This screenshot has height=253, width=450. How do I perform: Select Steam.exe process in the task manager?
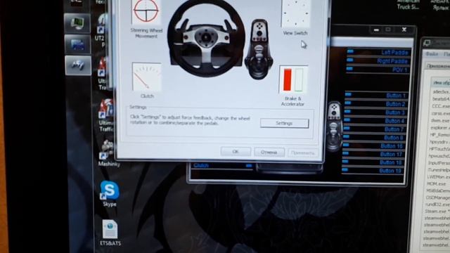[x=438, y=211]
